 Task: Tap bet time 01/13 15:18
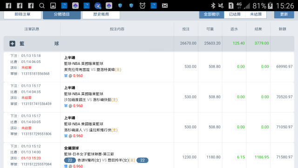[x=31, y=56]
